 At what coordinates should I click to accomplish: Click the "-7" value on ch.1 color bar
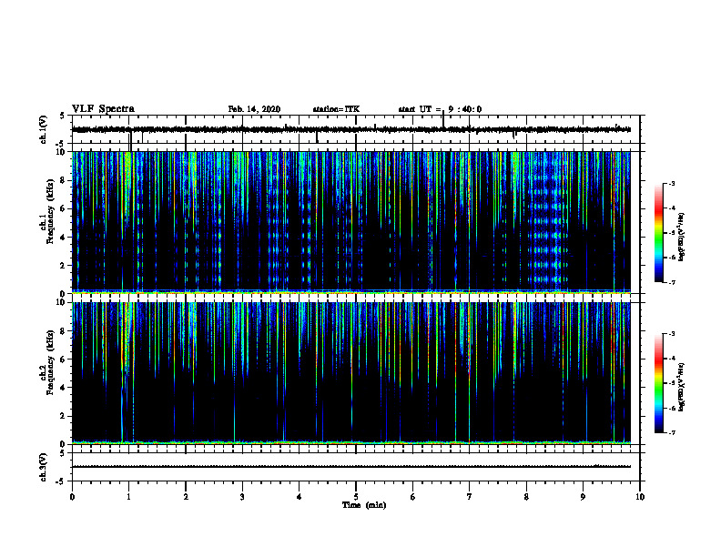(x=671, y=282)
